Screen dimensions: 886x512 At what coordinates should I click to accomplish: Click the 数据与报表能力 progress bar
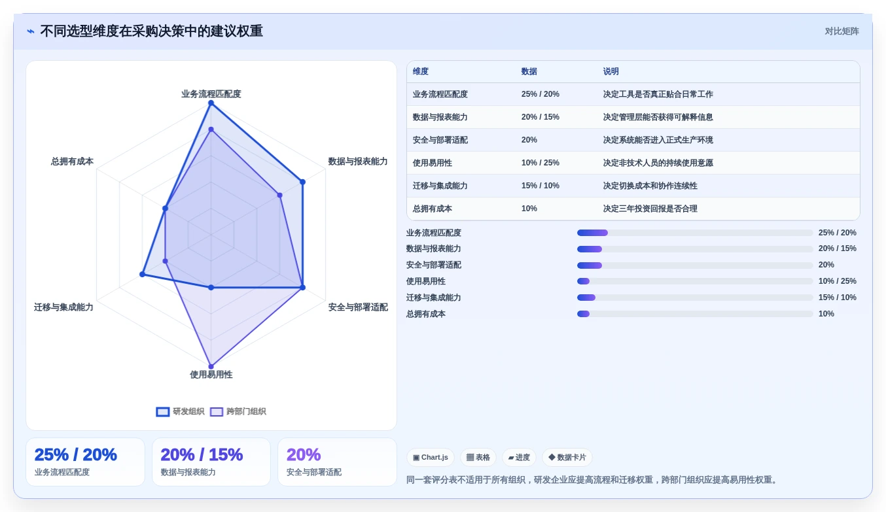[x=695, y=249]
